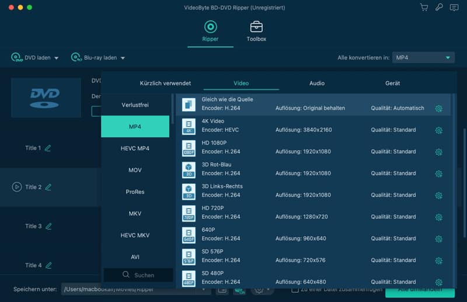
Task: Open the Alle konvertieren in MP4 dropdown
Action: tap(423, 58)
